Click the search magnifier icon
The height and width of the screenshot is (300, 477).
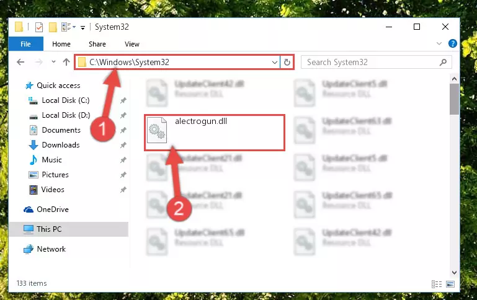pyautogui.click(x=444, y=63)
